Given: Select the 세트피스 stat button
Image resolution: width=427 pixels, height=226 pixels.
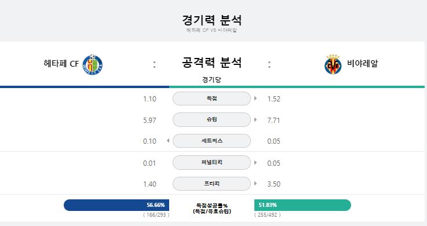Looking at the screenshot, I should pos(211,141).
